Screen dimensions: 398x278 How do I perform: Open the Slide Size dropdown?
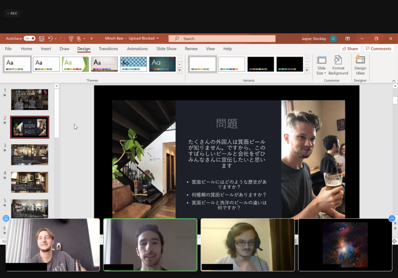point(321,66)
